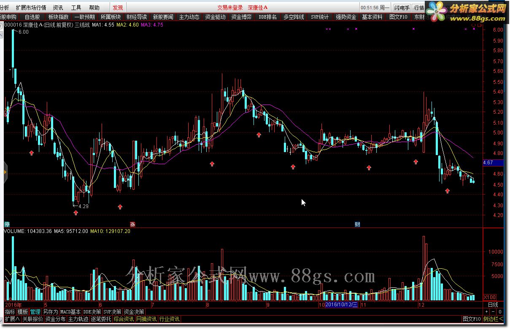Click the red 发现 menu item
The width and height of the screenshot is (510, 329).
point(118,8)
